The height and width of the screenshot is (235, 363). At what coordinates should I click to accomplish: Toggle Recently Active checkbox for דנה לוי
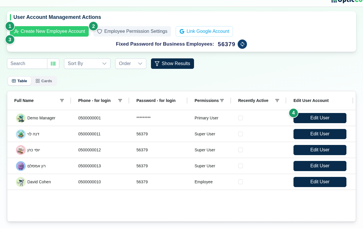(x=241, y=134)
